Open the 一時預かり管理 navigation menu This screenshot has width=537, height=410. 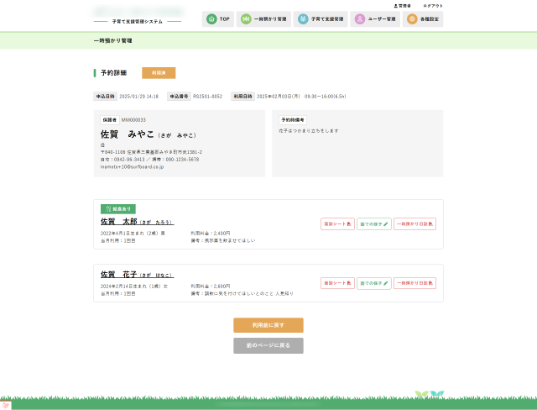tap(263, 18)
